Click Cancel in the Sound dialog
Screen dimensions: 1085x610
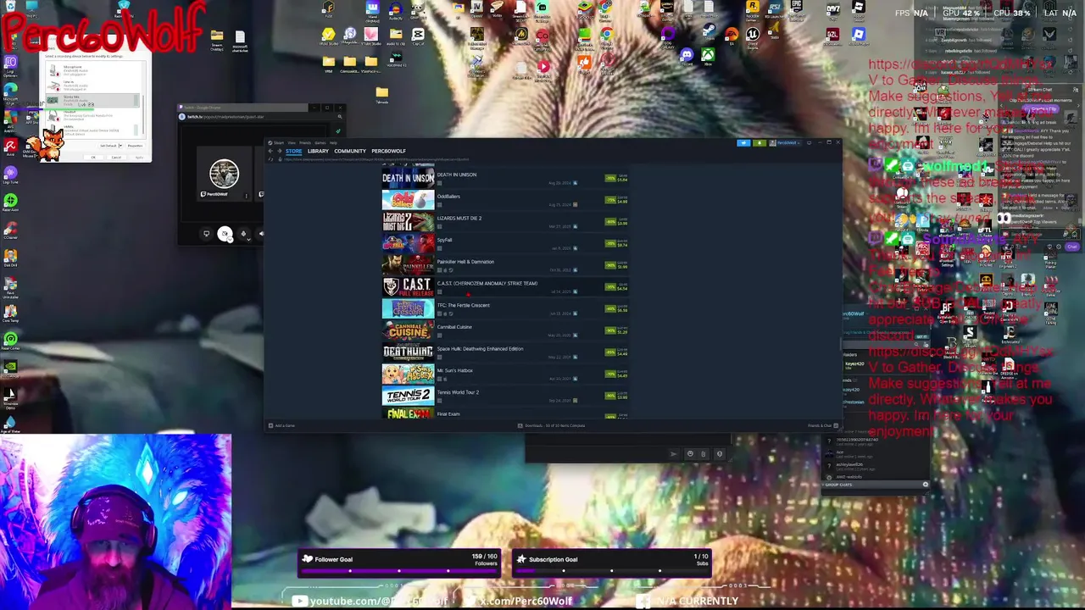pos(116,158)
